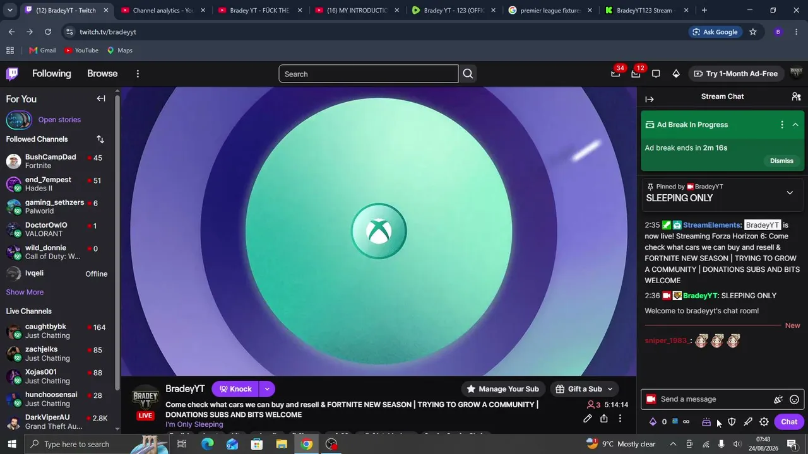Image resolution: width=808 pixels, height=454 pixels.
Task: Expand the pinned SLEEPING ONLY message
Action: pos(790,192)
